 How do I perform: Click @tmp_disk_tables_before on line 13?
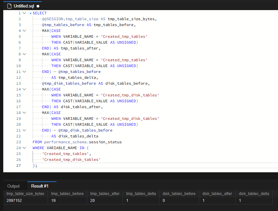tap(69, 83)
